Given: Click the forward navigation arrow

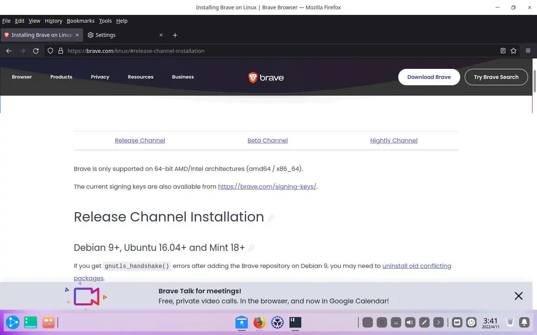Looking at the screenshot, I should 22,51.
